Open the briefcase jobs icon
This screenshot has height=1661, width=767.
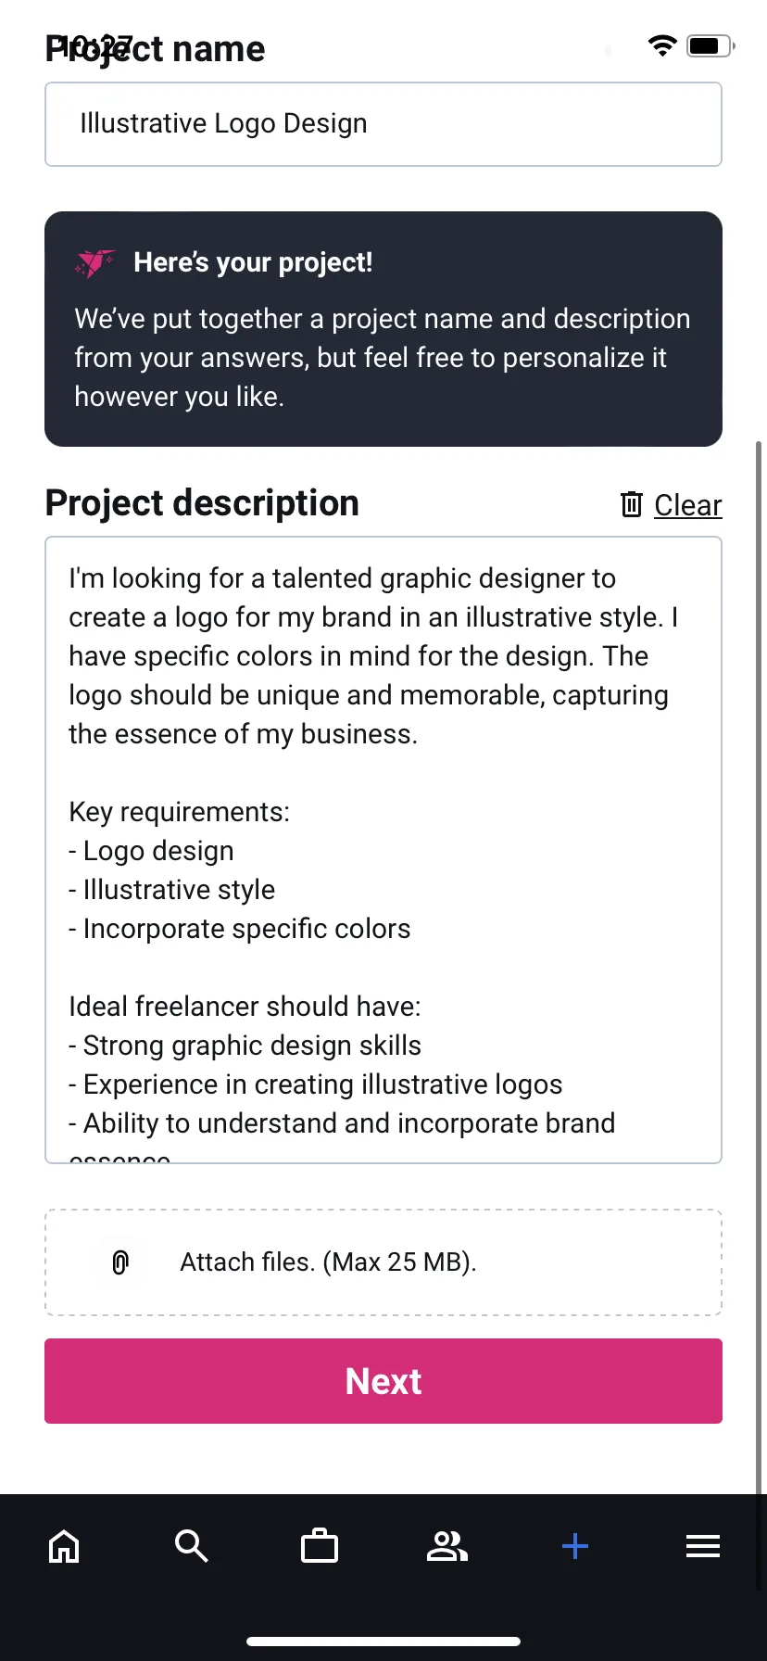(320, 1546)
